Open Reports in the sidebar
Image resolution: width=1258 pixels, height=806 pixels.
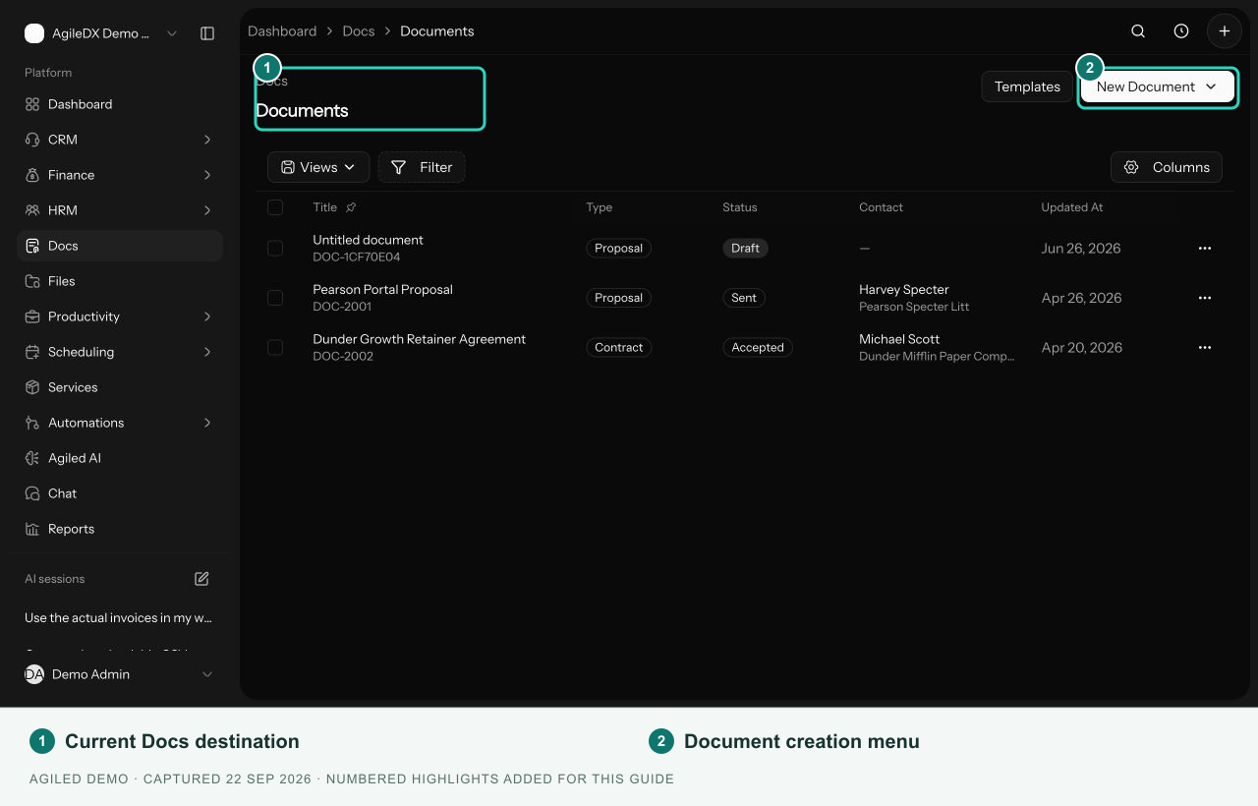click(x=120, y=529)
